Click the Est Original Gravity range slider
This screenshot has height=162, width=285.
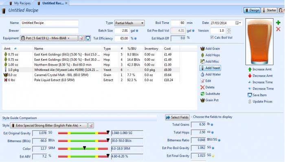[83, 133]
